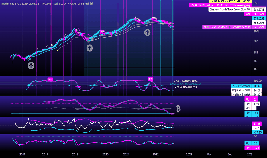267x158 pixels.
Task: Click the up-arrow marker near 2015
Action: pos(31,65)
